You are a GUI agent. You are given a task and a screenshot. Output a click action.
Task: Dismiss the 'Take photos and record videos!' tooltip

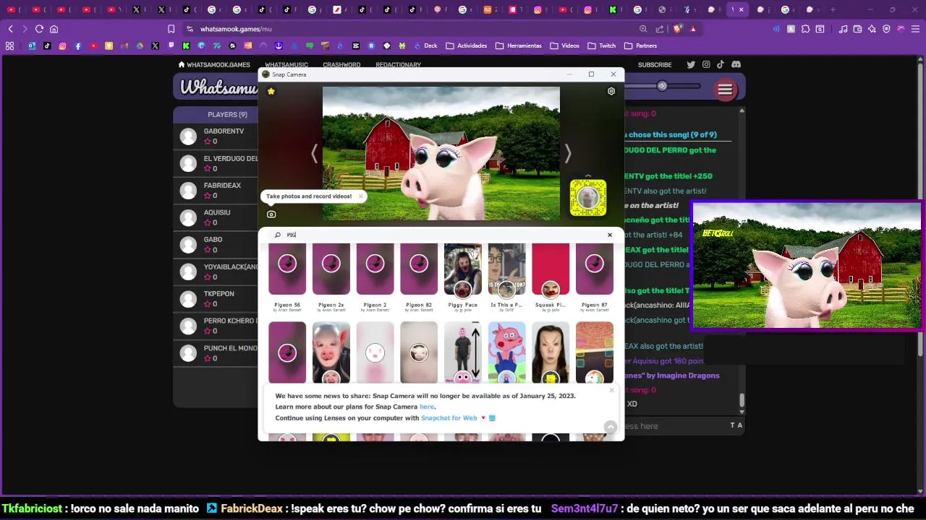pos(360,196)
